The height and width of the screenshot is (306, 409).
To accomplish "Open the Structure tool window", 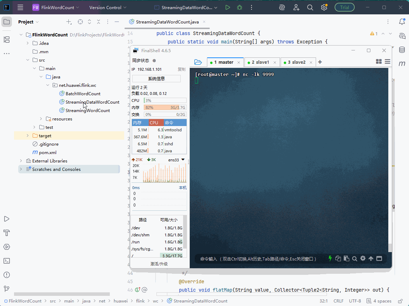I will click(7, 40).
